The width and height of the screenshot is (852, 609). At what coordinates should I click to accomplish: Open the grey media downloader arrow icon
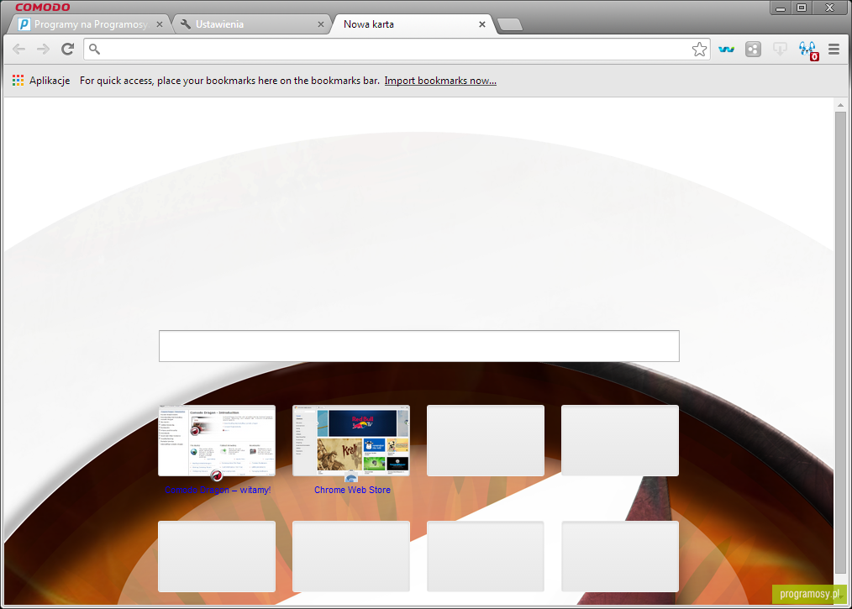point(780,50)
